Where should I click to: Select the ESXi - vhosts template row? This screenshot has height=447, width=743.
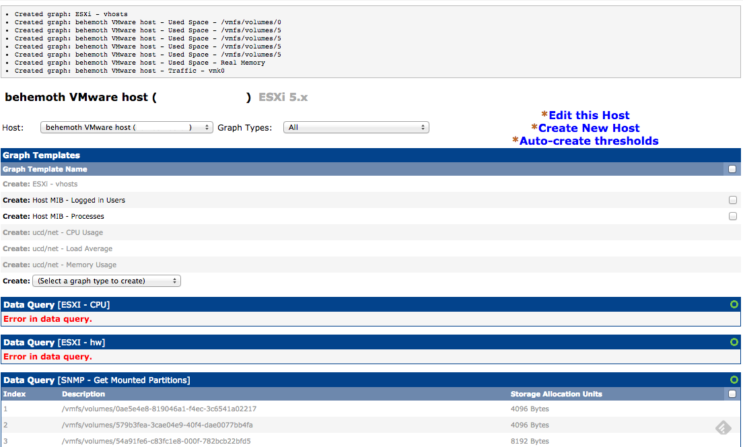(x=371, y=184)
